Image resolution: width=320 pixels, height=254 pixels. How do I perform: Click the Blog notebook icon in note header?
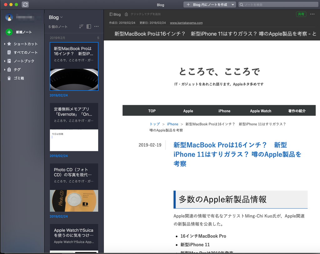(x=111, y=14)
